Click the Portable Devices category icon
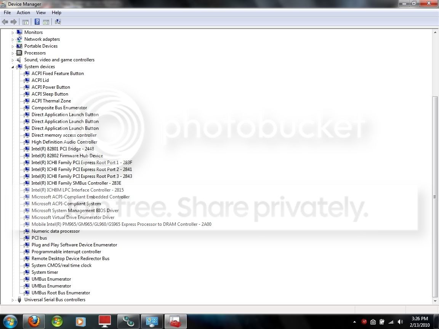The width and height of the screenshot is (439, 329). (19, 46)
